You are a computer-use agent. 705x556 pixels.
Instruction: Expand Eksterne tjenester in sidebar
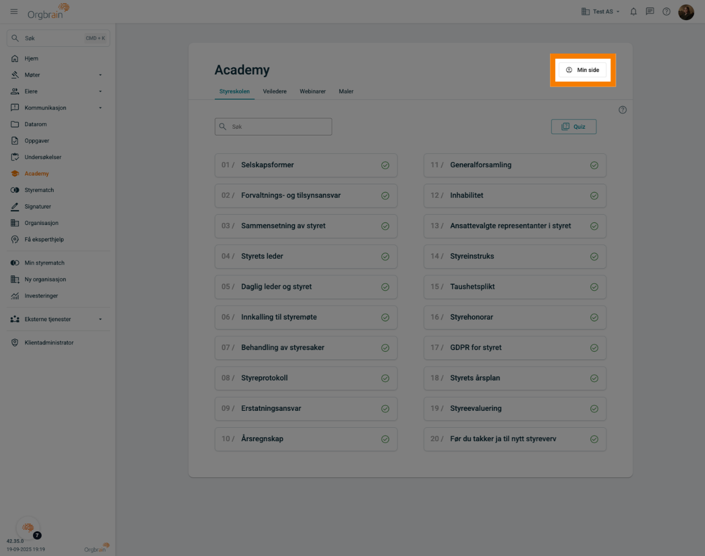point(100,319)
